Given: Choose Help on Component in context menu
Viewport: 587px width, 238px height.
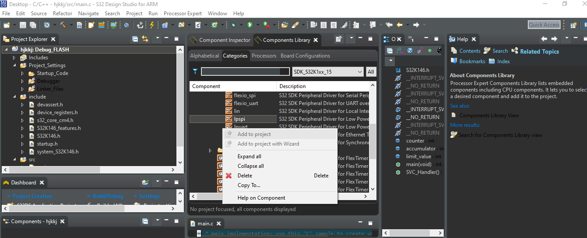Looking at the screenshot, I should [x=261, y=198].
